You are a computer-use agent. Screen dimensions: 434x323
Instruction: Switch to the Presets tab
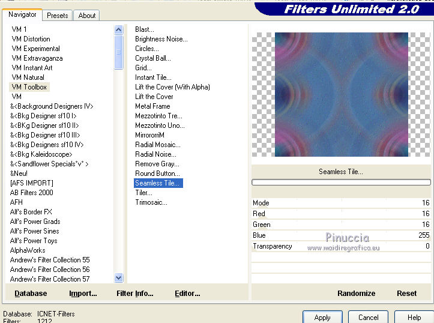(x=57, y=16)
